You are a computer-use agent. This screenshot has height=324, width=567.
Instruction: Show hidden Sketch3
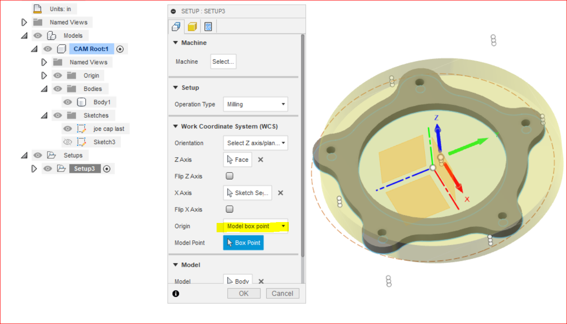pos(67,142)
